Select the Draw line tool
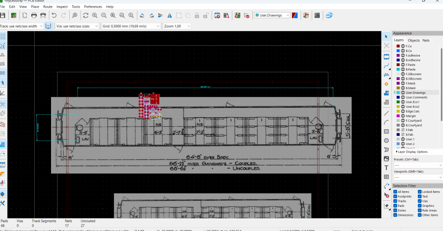443x231 pixels. click(386, 113)
